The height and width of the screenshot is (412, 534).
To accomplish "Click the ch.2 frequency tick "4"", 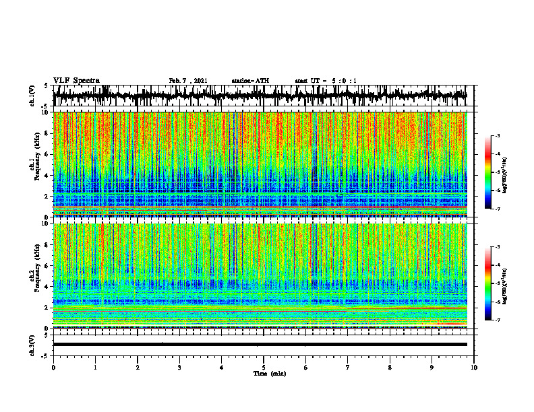I will [47, 287].
